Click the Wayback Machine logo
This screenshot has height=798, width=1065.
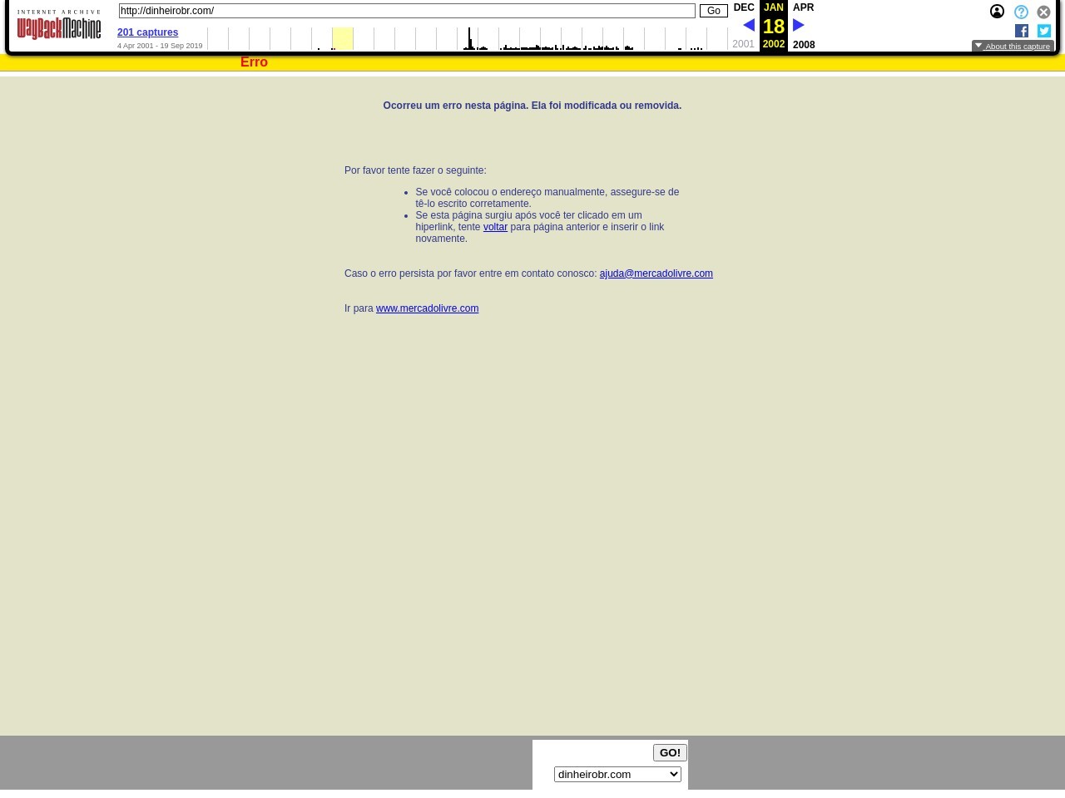click(59, 27)
